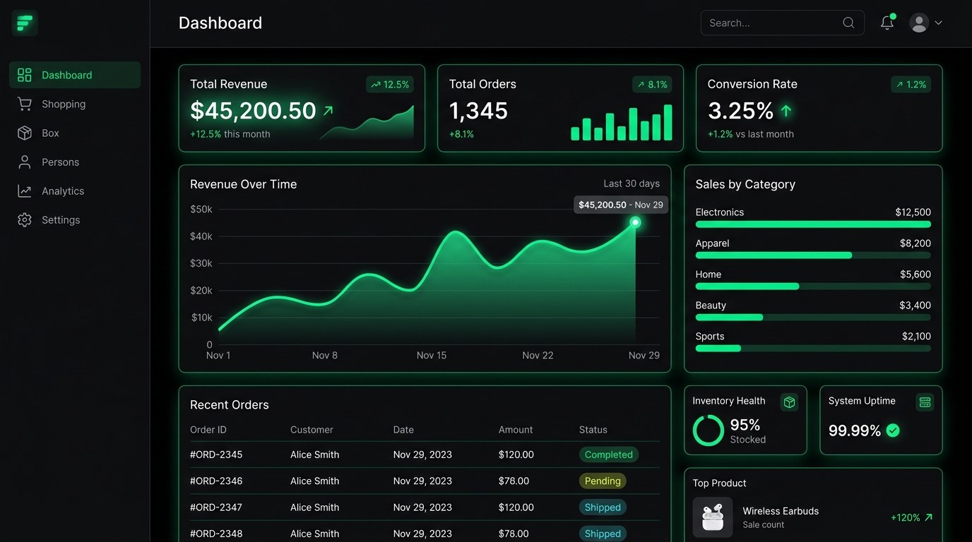
Task: Click the 95% stocked ring indicator
Action: click(x=709, y=430)
